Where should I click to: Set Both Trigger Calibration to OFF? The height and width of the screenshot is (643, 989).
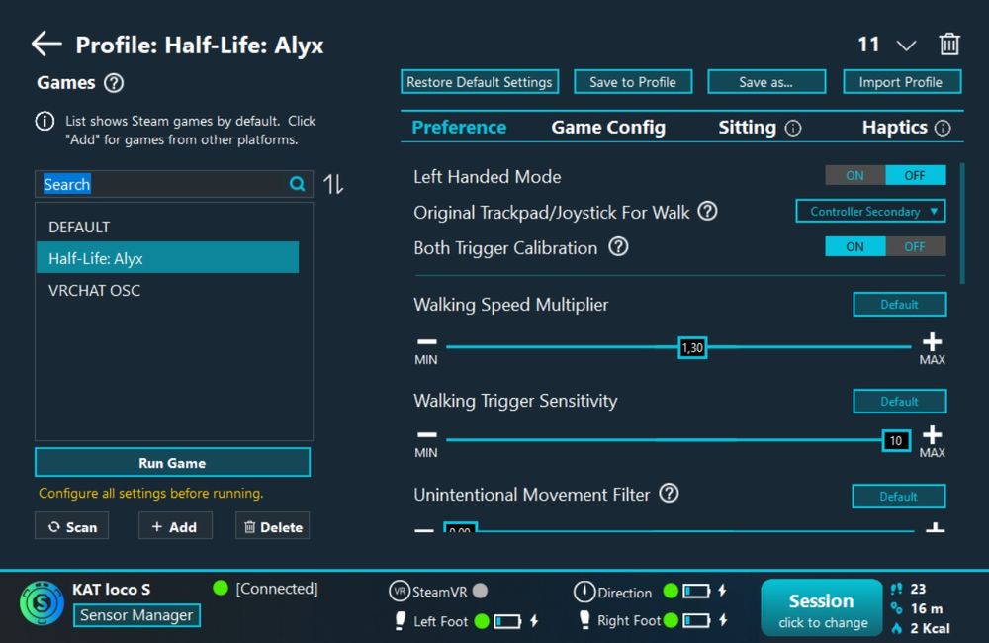click(x=915, y=246)
